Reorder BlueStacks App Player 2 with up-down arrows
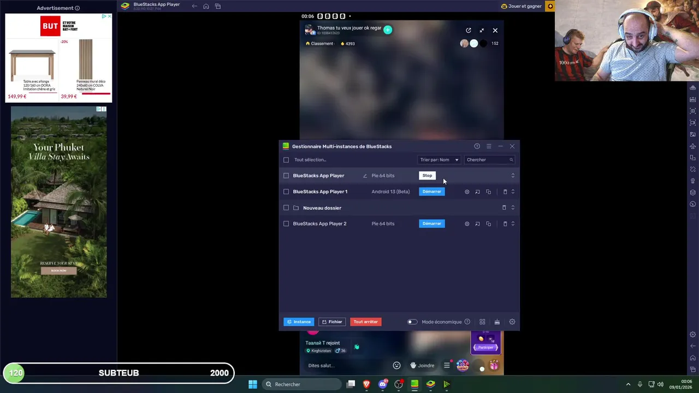 point(513,224)
